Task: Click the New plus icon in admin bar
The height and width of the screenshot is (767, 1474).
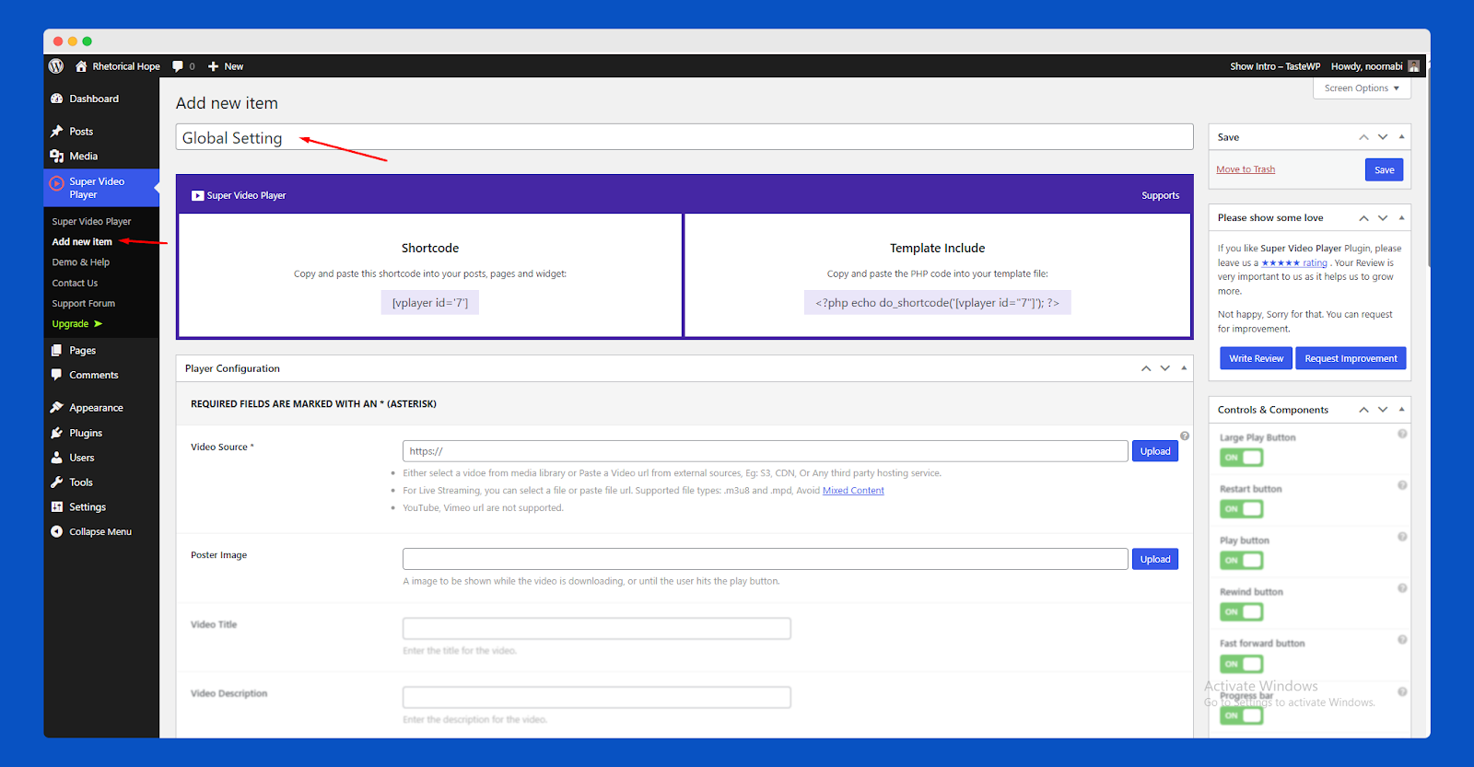Action: click(213, 66)
